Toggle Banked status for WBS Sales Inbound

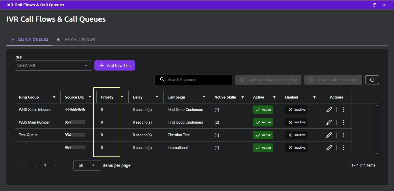[296, 110]
